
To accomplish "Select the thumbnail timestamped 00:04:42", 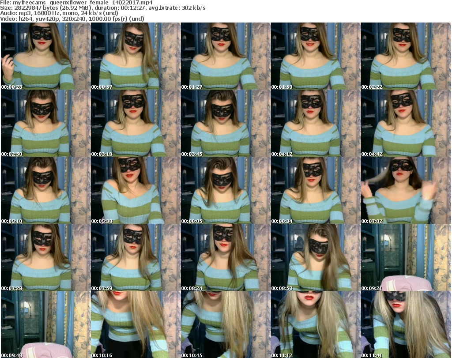I will [406, 123].
